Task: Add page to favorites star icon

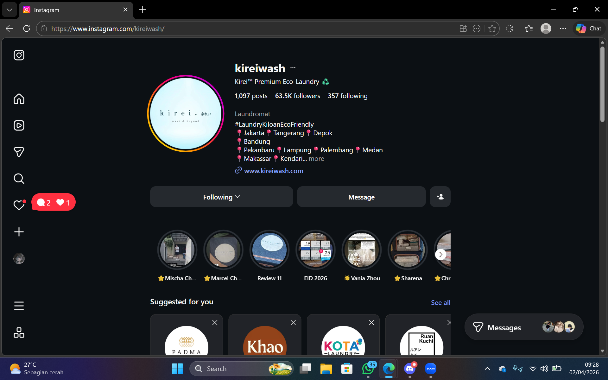Action: coord(492,28)
